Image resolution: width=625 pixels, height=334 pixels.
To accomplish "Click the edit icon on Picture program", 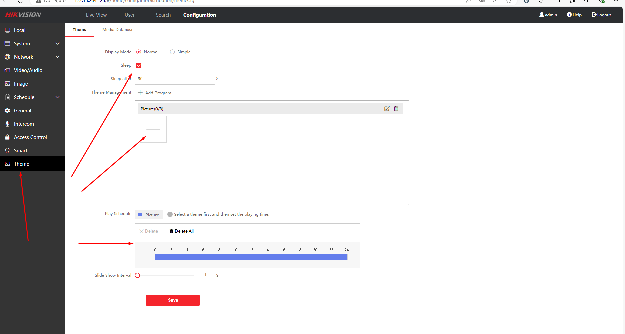I will 387,108.
